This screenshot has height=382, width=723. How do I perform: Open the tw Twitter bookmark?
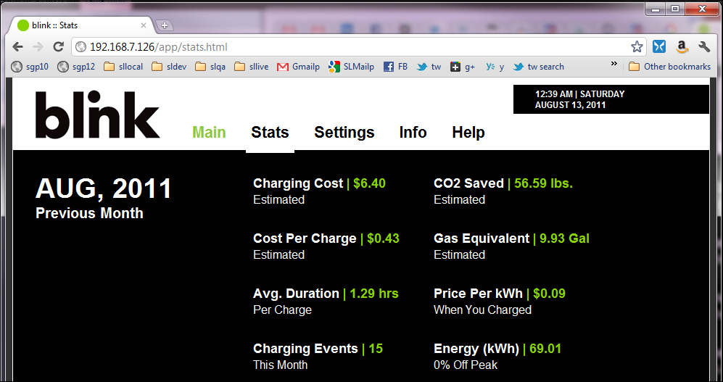coord(429,67)
